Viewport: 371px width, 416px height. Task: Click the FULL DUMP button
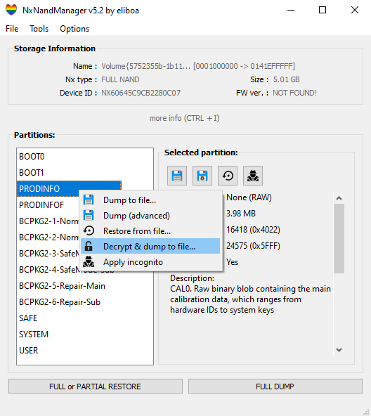[x=275, y=386]
